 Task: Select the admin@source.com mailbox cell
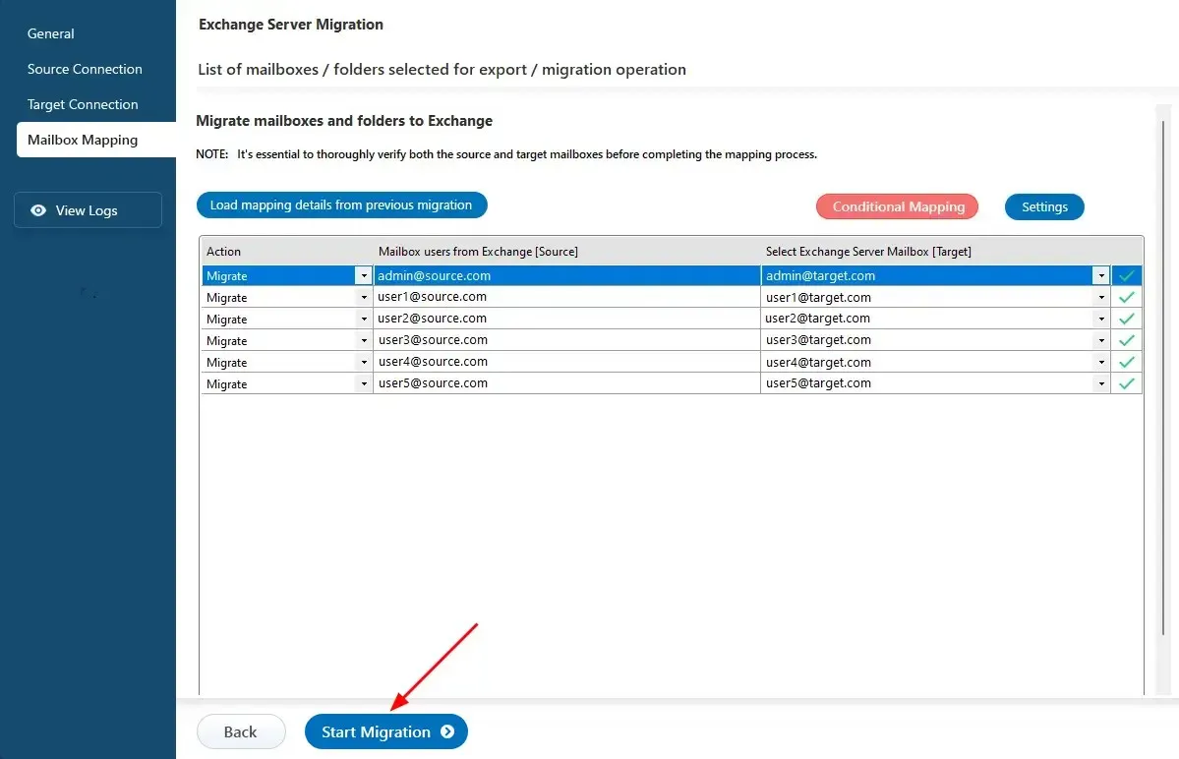click(x=567, y=276)
